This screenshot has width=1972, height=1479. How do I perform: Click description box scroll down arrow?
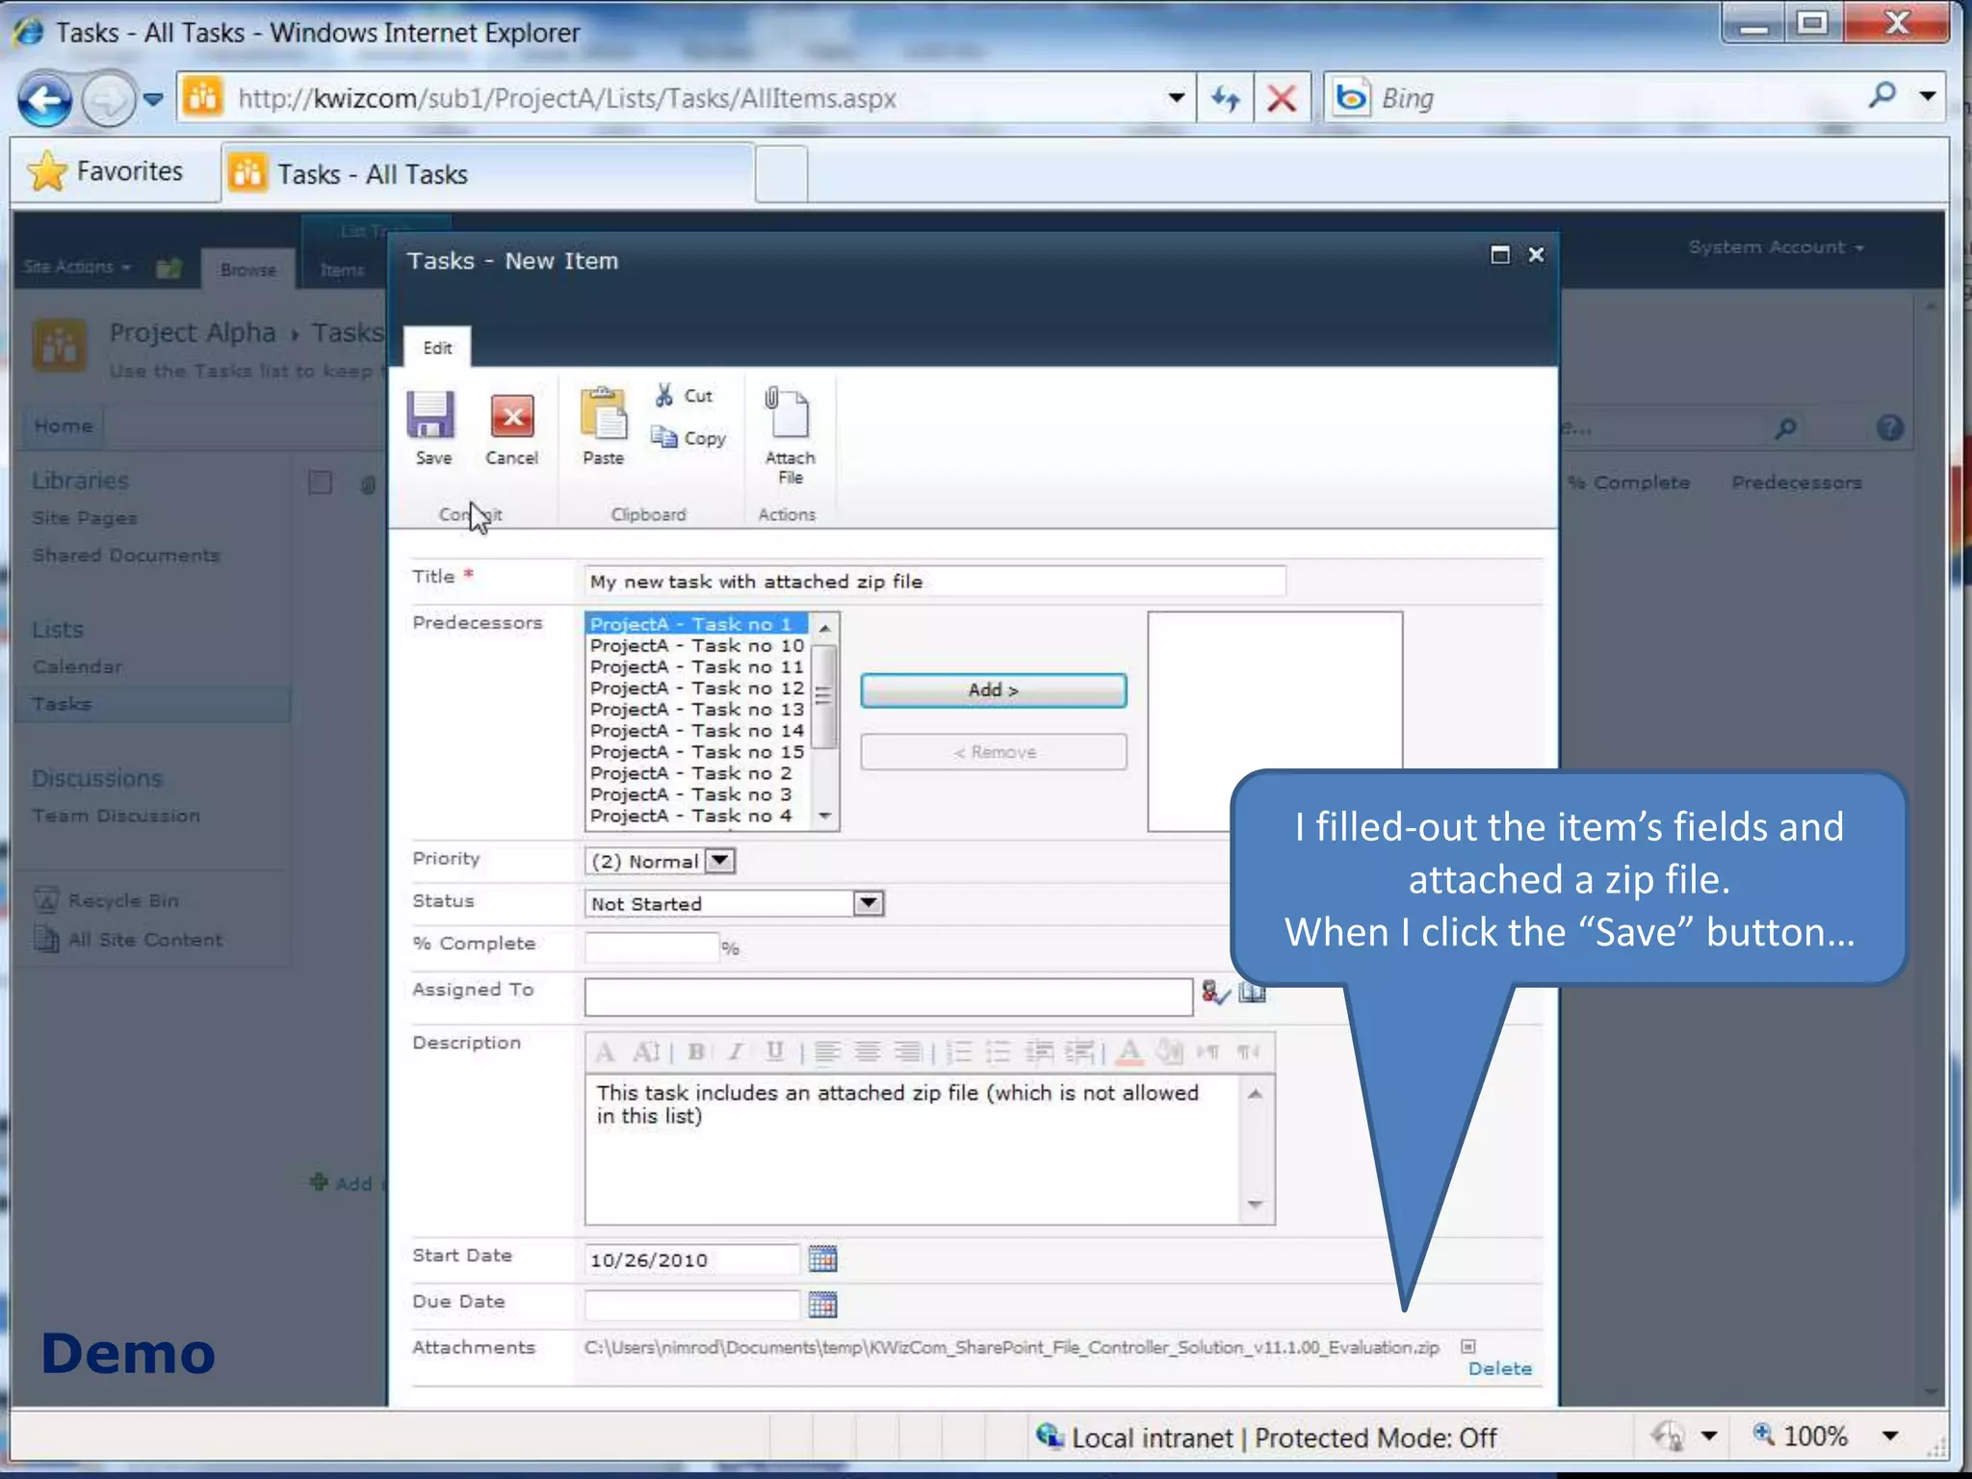click(1255, 1206)
